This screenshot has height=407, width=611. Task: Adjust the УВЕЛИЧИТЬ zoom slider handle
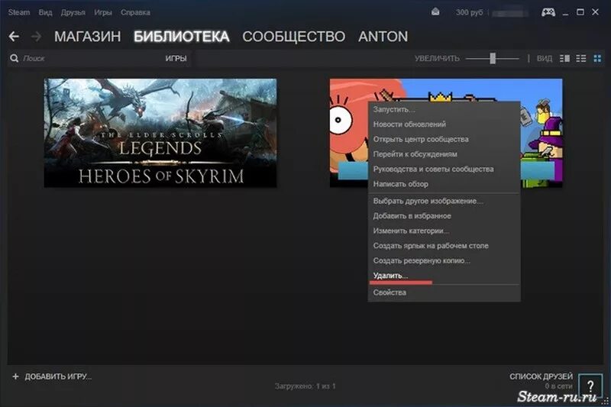(x=493, y=59)
